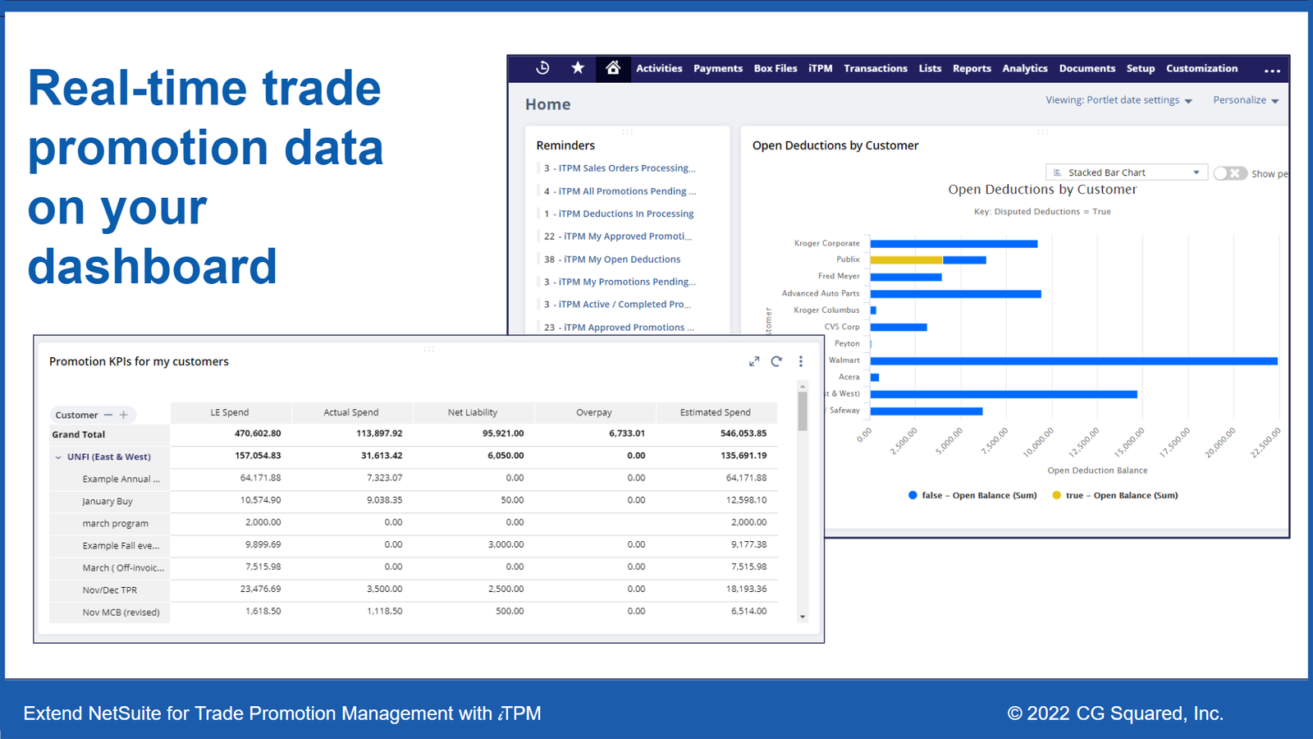1313x739 pixels.
Task: Open the Promotion KPIs portlet options menu
Action: 801,361
